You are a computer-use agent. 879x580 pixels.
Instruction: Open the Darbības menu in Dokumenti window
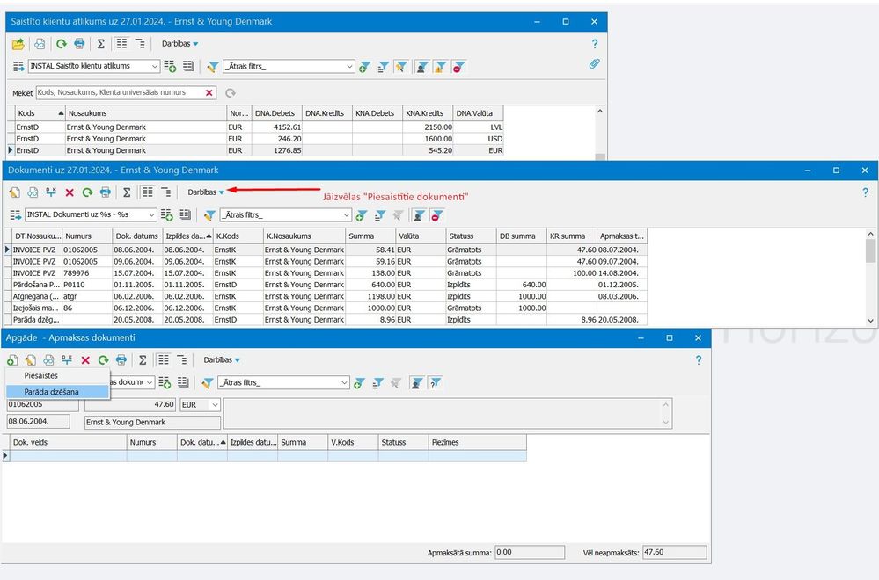(204, 192)
